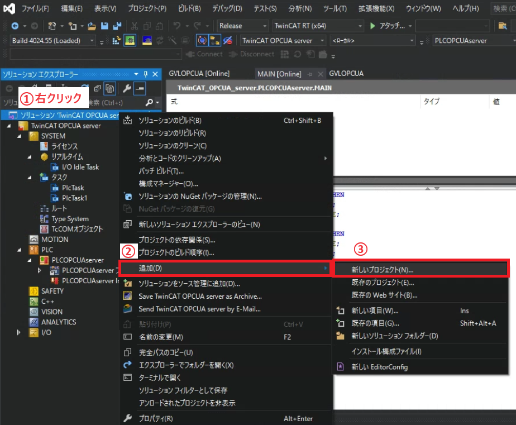Select the PlcTask1 tree item
This screenshot has height=425, width=516.
(x=74, y=198)
